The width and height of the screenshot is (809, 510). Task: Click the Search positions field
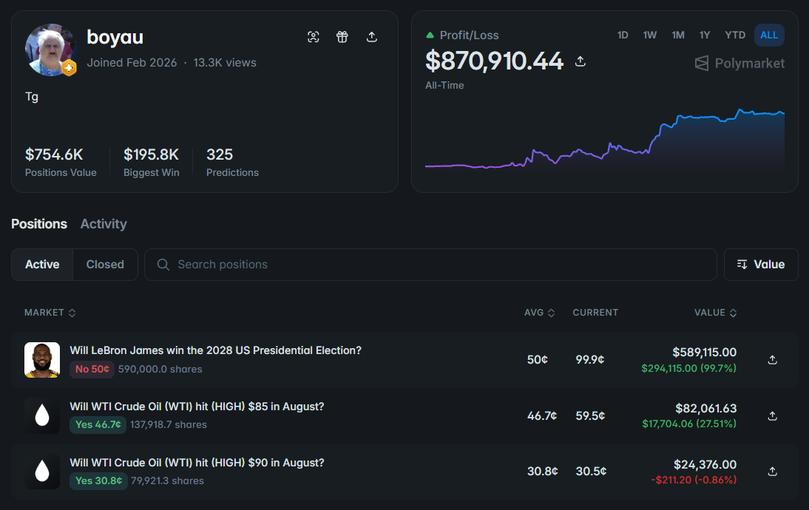tap(430, 265)
